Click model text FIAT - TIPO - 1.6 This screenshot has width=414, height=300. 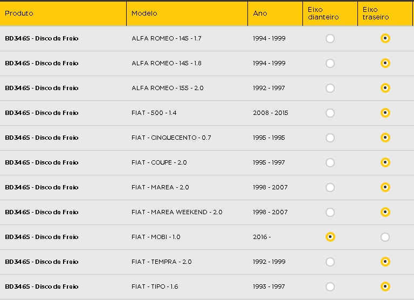155,287
